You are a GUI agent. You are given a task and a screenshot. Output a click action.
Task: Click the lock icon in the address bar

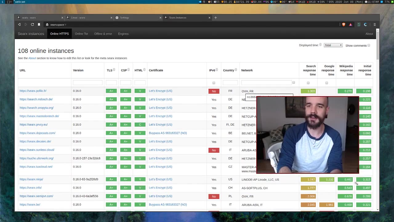47,24
